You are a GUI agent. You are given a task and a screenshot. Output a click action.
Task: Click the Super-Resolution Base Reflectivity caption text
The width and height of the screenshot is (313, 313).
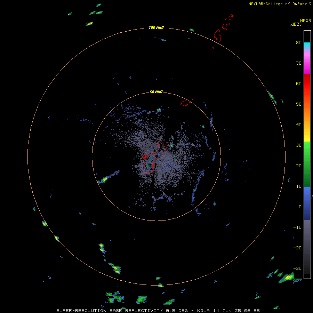[158, 311]
